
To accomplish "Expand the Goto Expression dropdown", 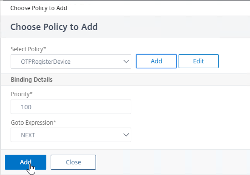I will (71, 135).
